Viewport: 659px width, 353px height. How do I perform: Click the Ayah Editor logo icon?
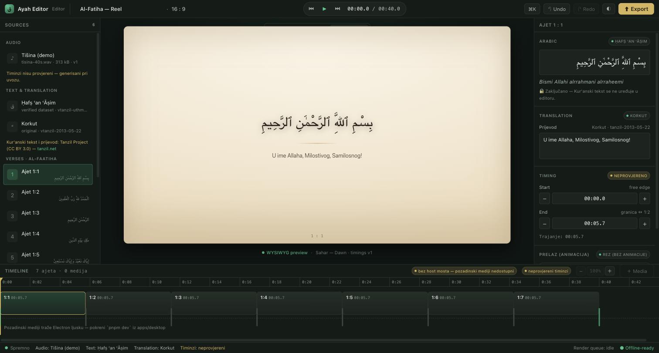[x=9, y=9]
